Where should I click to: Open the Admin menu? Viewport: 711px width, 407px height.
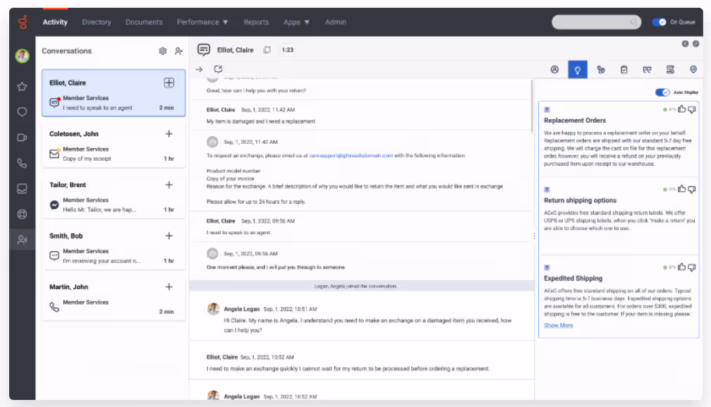click(336, 22)
